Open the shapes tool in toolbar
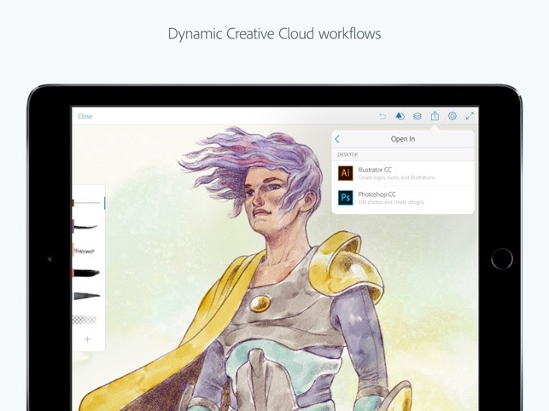 (x=400, y=116)
